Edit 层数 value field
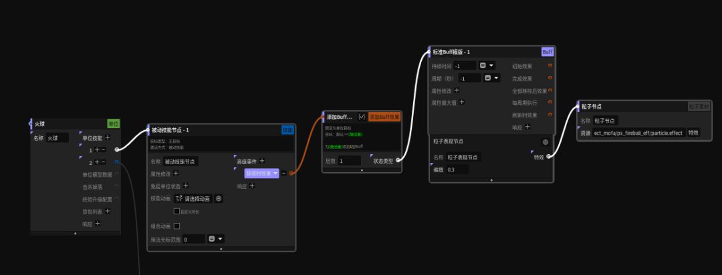 pos(350,160)
